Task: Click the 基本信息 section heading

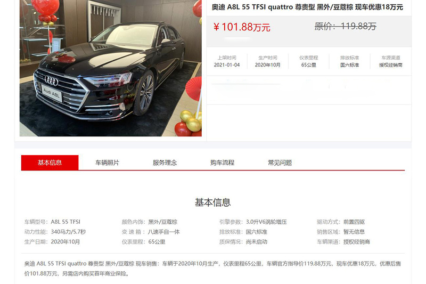Action: 212,202
